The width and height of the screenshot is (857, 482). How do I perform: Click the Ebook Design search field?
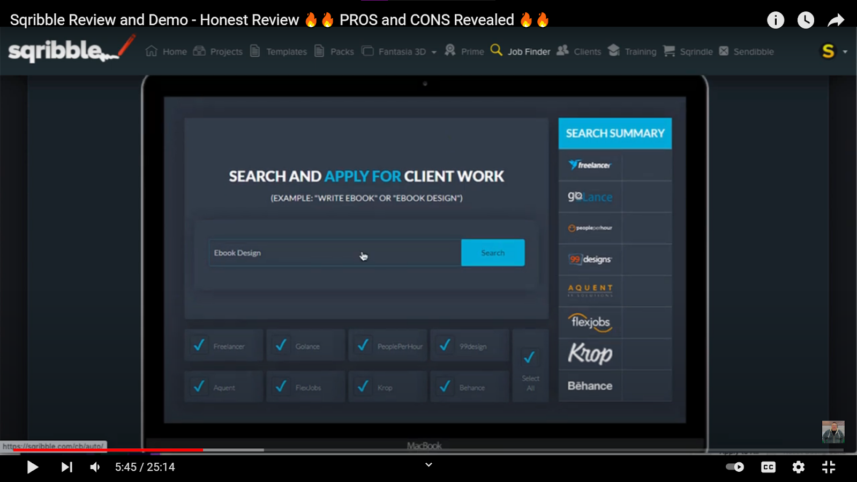pos(335,253)
